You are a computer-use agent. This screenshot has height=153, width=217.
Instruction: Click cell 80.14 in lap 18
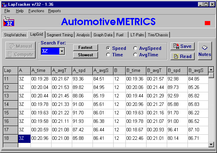click(x=177, y=139)
